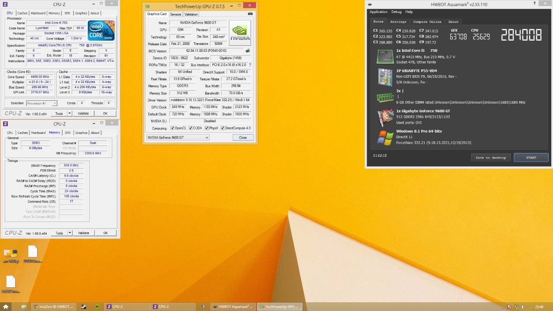Open the Processor #1 selection dropdown

click(41, 103)
